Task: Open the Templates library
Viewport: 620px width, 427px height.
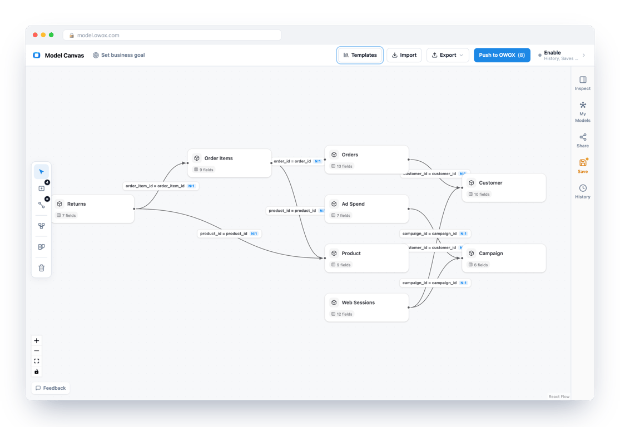Action: [360, 55]
